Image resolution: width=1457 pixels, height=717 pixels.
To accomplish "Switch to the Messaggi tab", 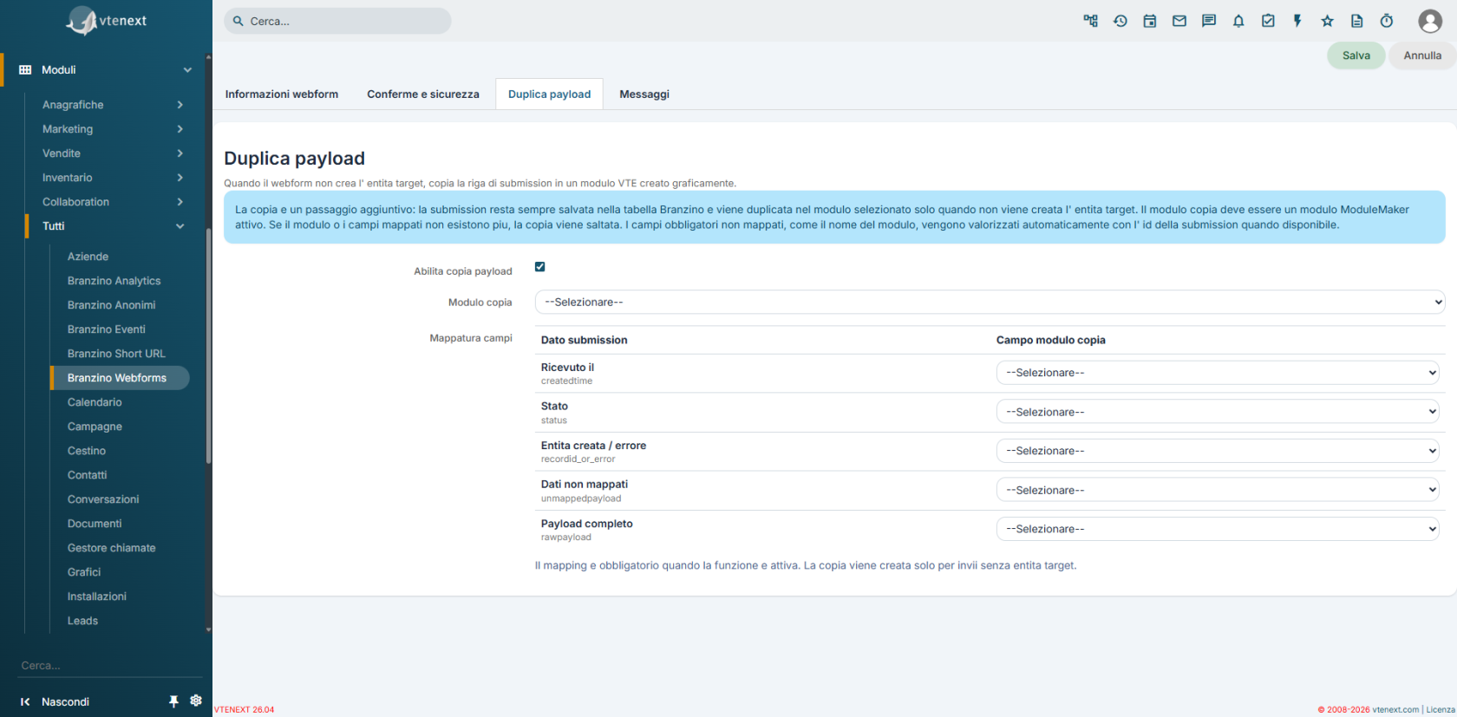I will point(644,95).
